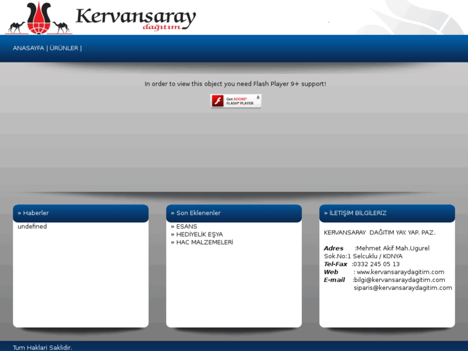Viewport: 468px width, 351px height.
Task: Open the HEDİYELİK EŞYA link
Action: (200, 234)
